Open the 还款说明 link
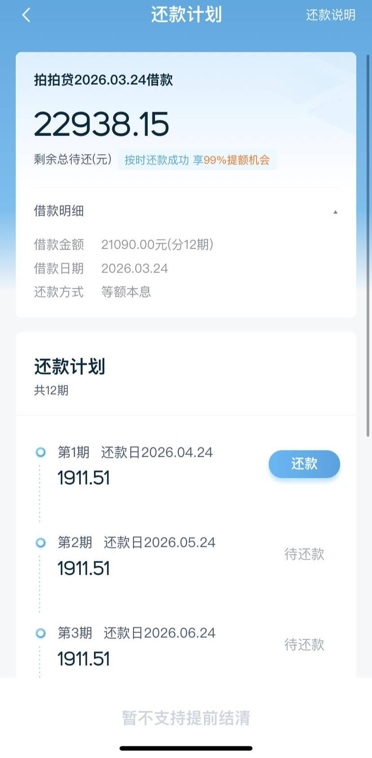Image resolution: width=372 pixels, height=758 pixels. click(330, 15)
